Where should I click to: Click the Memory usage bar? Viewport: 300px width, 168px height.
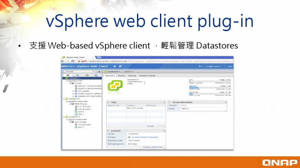pos(210,88)
